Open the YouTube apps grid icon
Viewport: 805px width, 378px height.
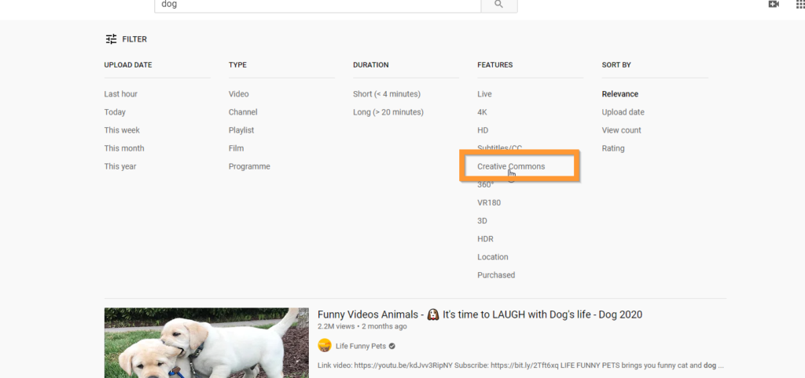pyautogui.click(x=801, y=4)
